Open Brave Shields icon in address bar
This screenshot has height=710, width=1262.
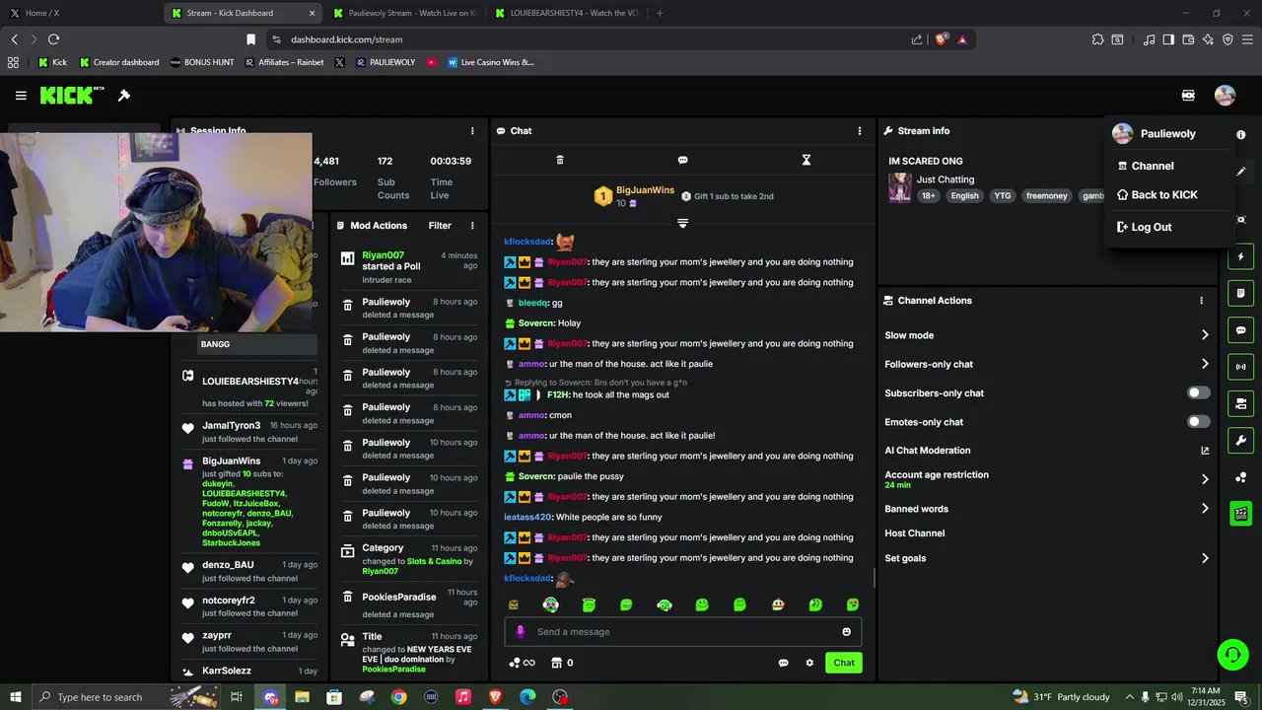pos(942,39)
